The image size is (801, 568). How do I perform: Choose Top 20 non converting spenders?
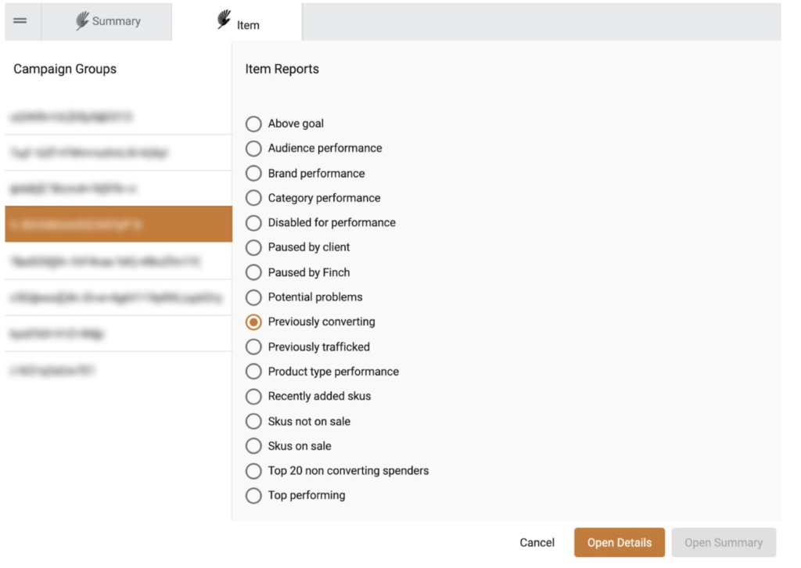click(x=253, y=471)
